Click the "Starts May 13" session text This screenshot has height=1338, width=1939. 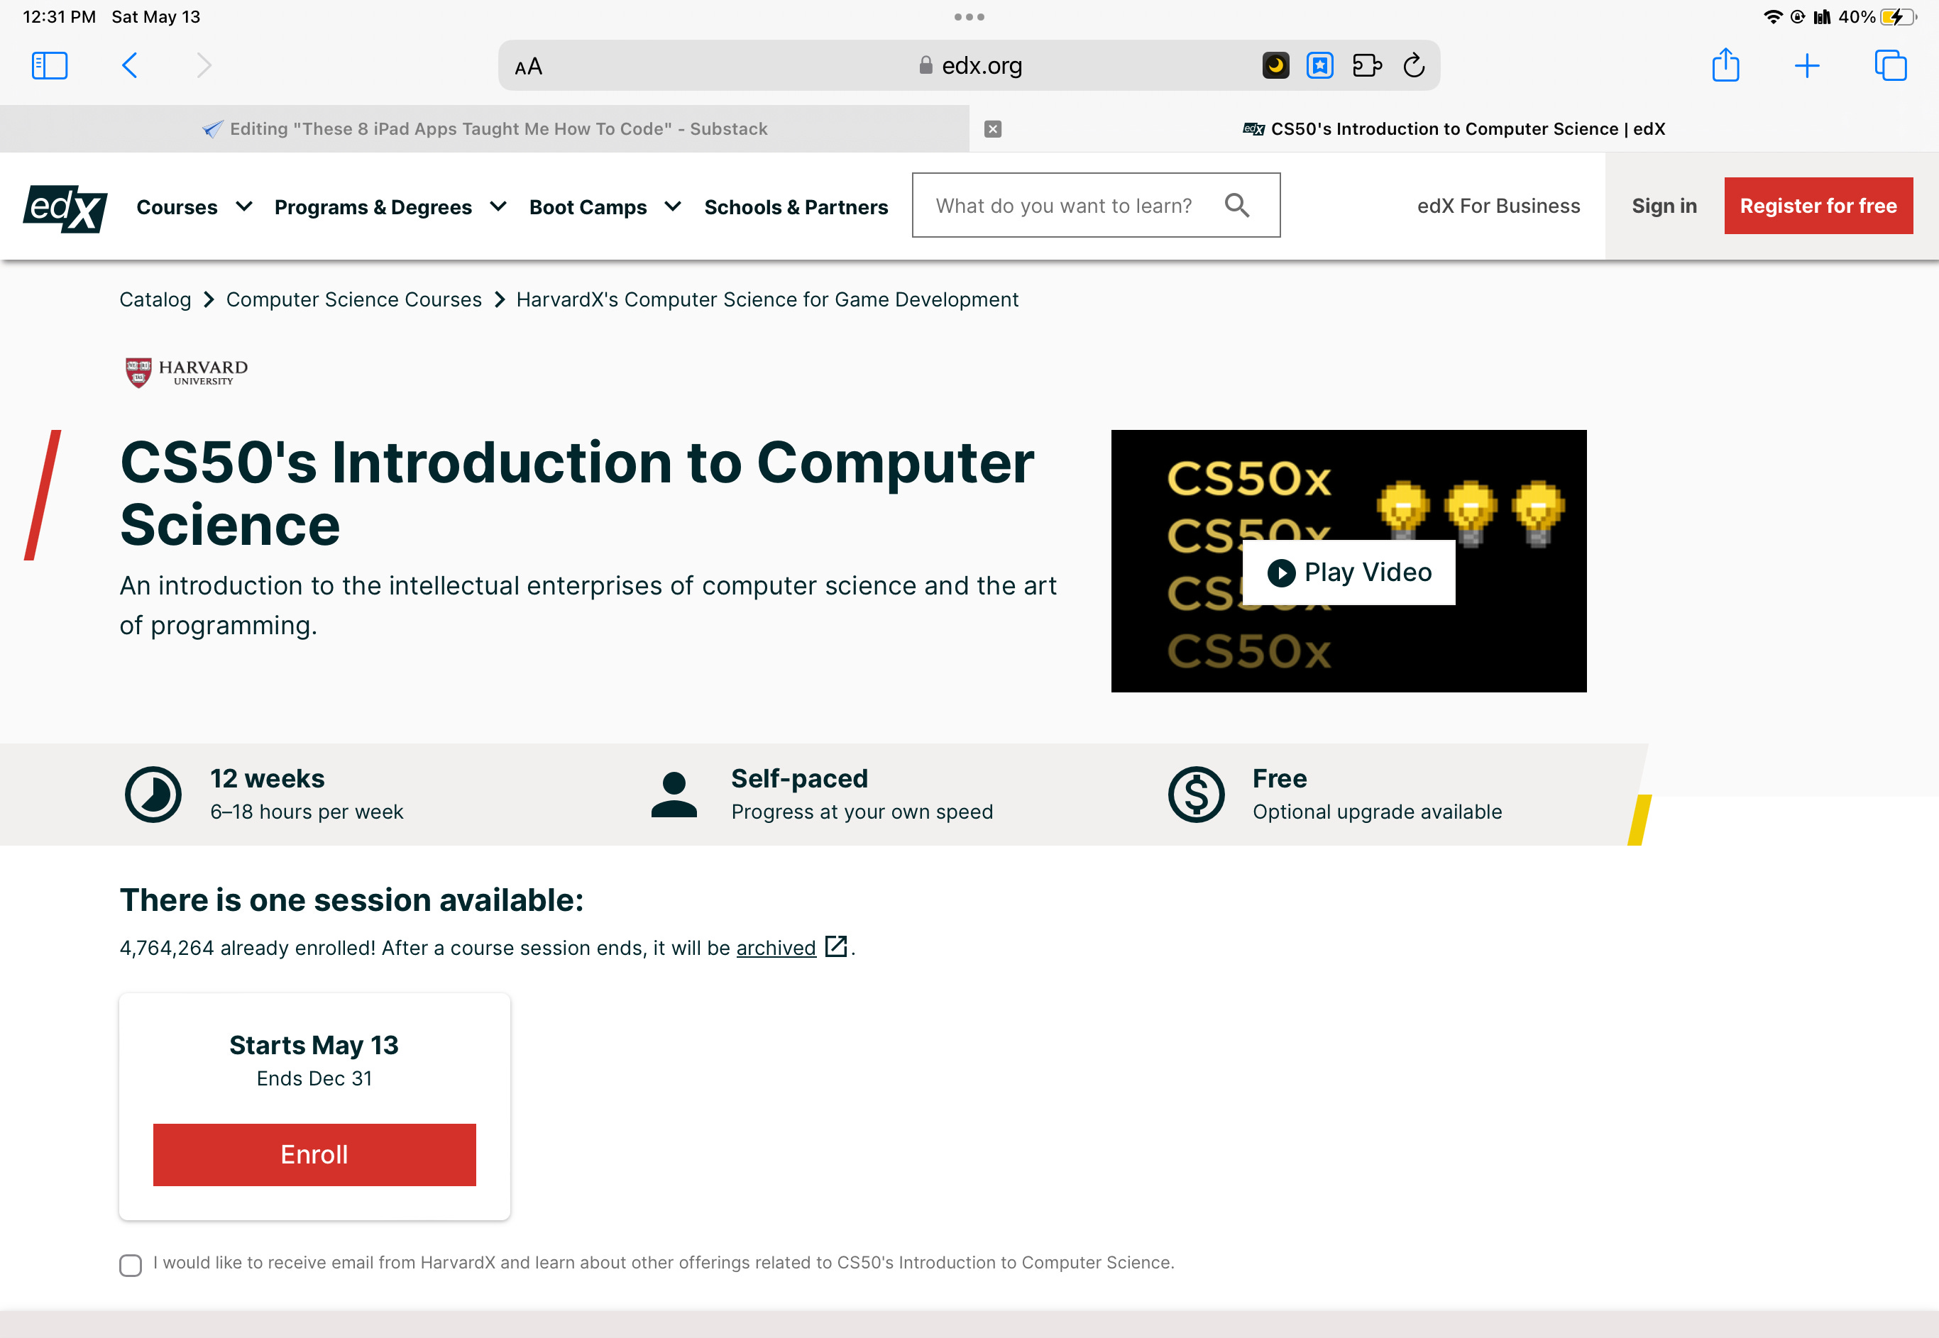314,1046
